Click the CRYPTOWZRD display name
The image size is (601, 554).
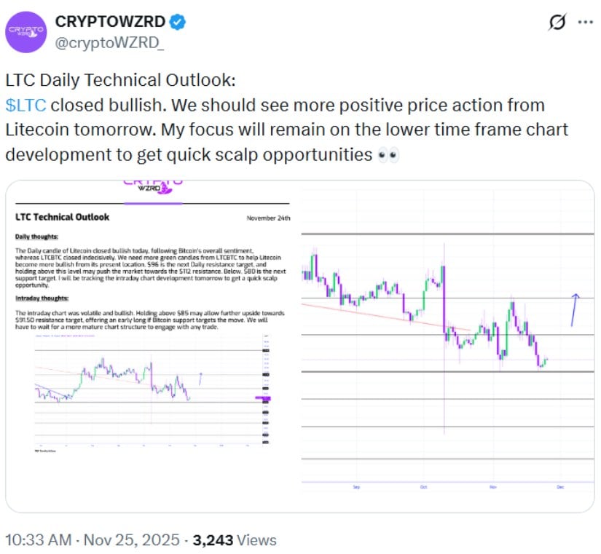111,21
